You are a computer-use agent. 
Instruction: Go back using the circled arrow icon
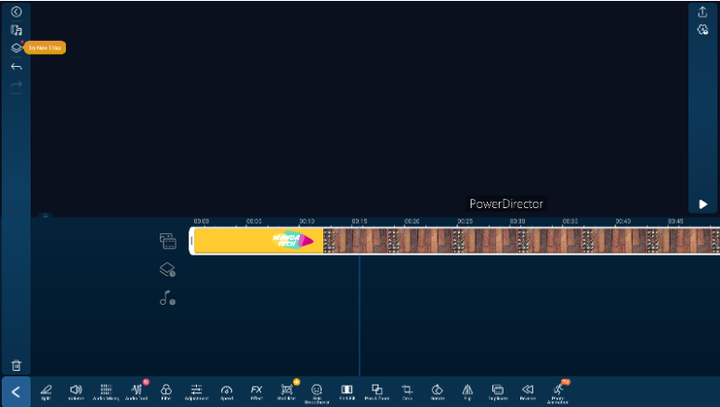(16, 11)
